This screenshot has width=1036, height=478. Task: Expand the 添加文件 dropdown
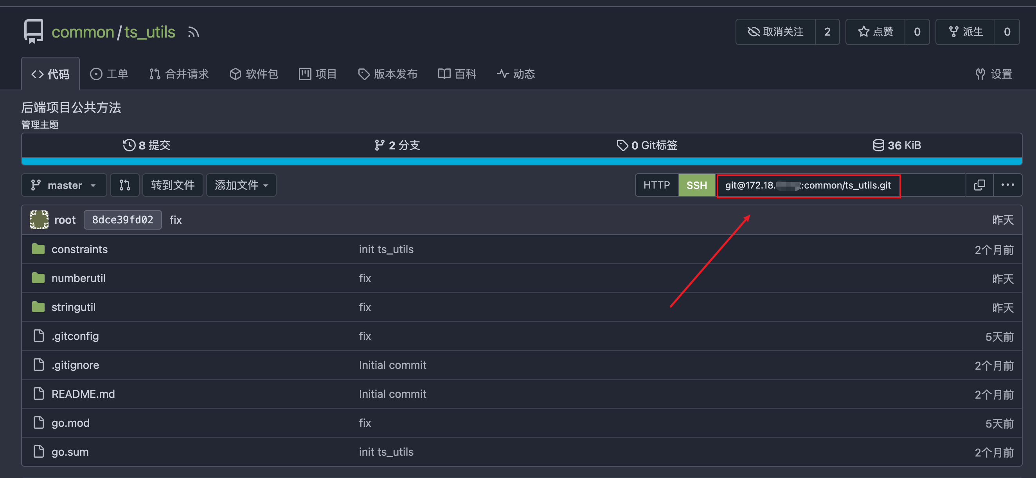tap(241, 185)
